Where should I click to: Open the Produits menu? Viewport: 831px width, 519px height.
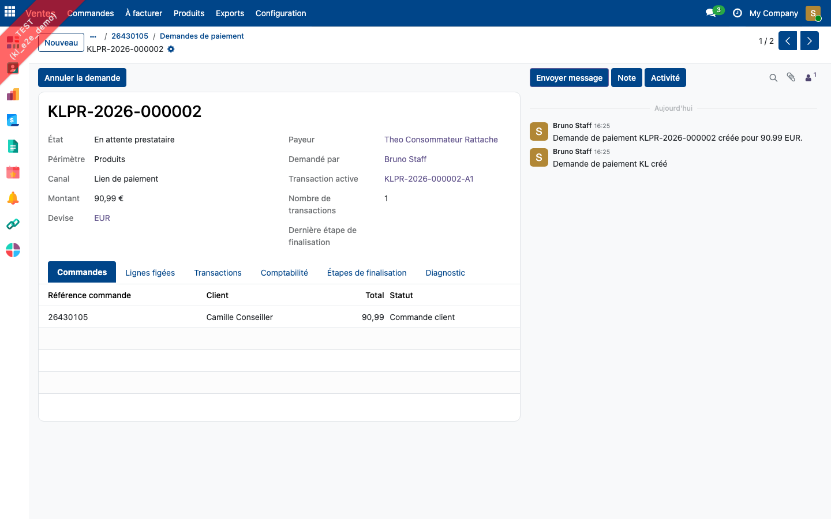point(189,13)
